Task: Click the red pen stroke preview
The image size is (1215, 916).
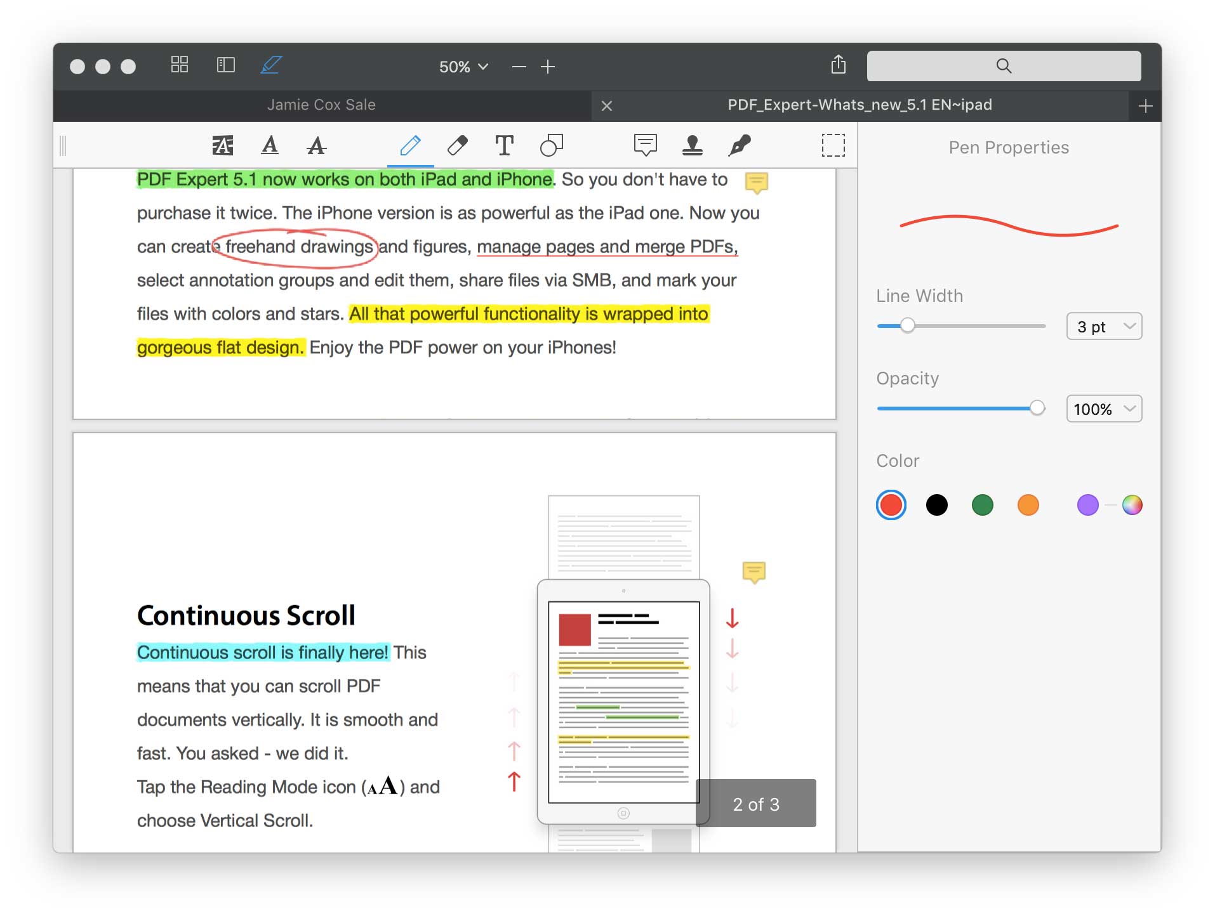Action: (x=1009, y=226)
